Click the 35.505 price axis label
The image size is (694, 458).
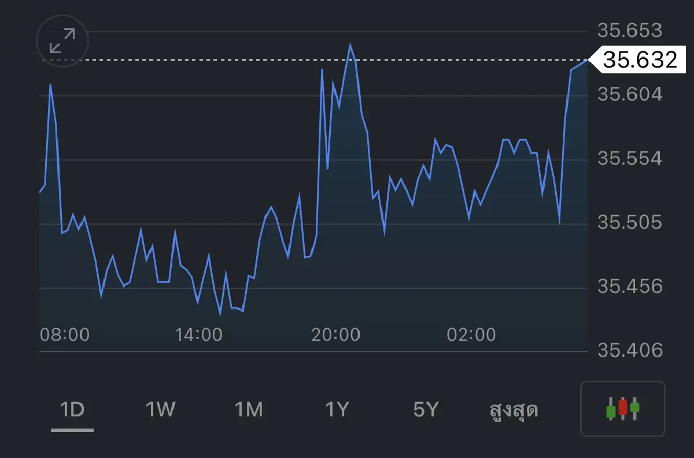coord(630,222)
